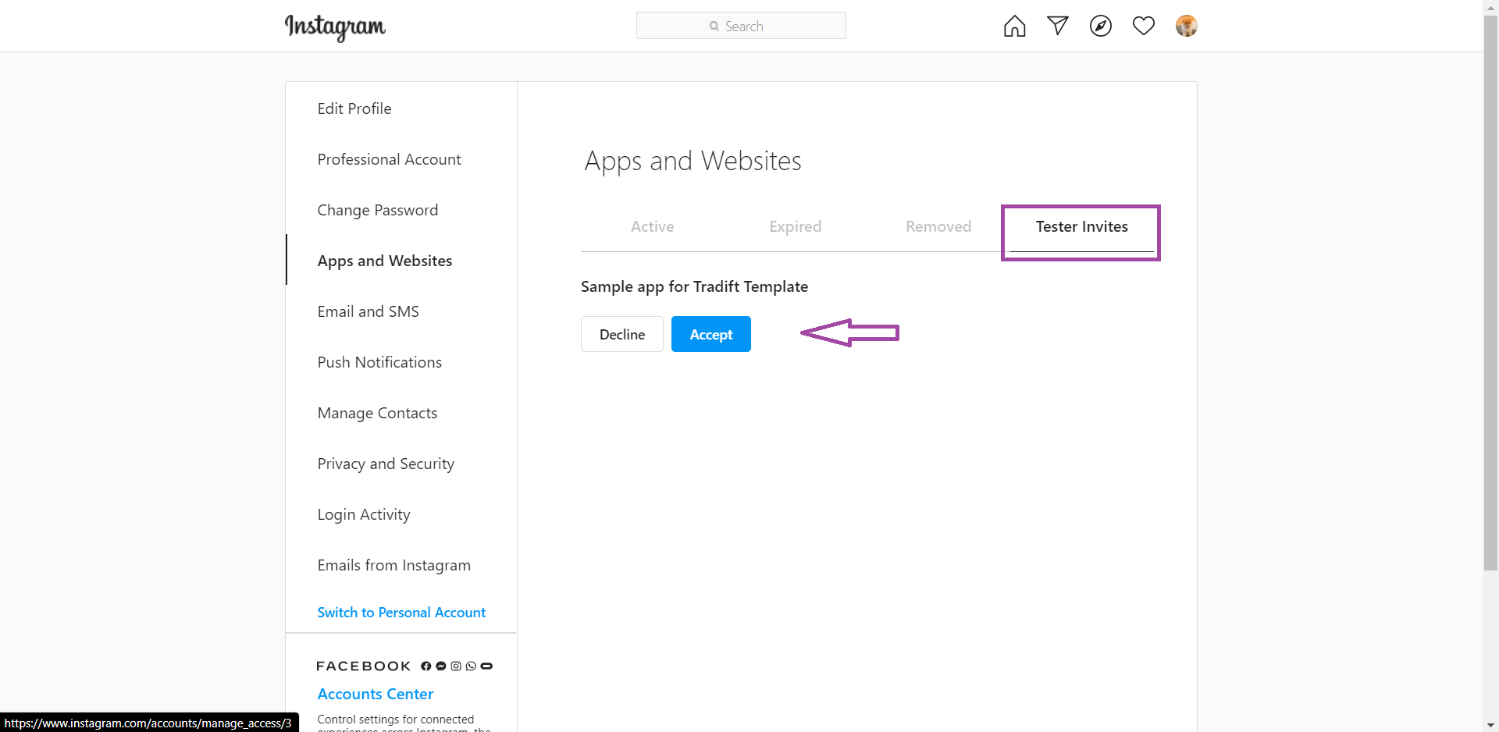Click the search magnifier icon
Image resolution: width=1499 pixels, height=732 pixels.
pos(714,27)
